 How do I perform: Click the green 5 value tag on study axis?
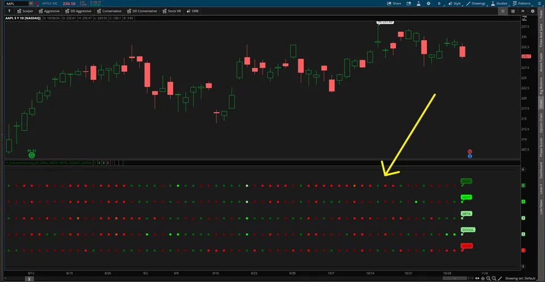(x=523, y=186)
